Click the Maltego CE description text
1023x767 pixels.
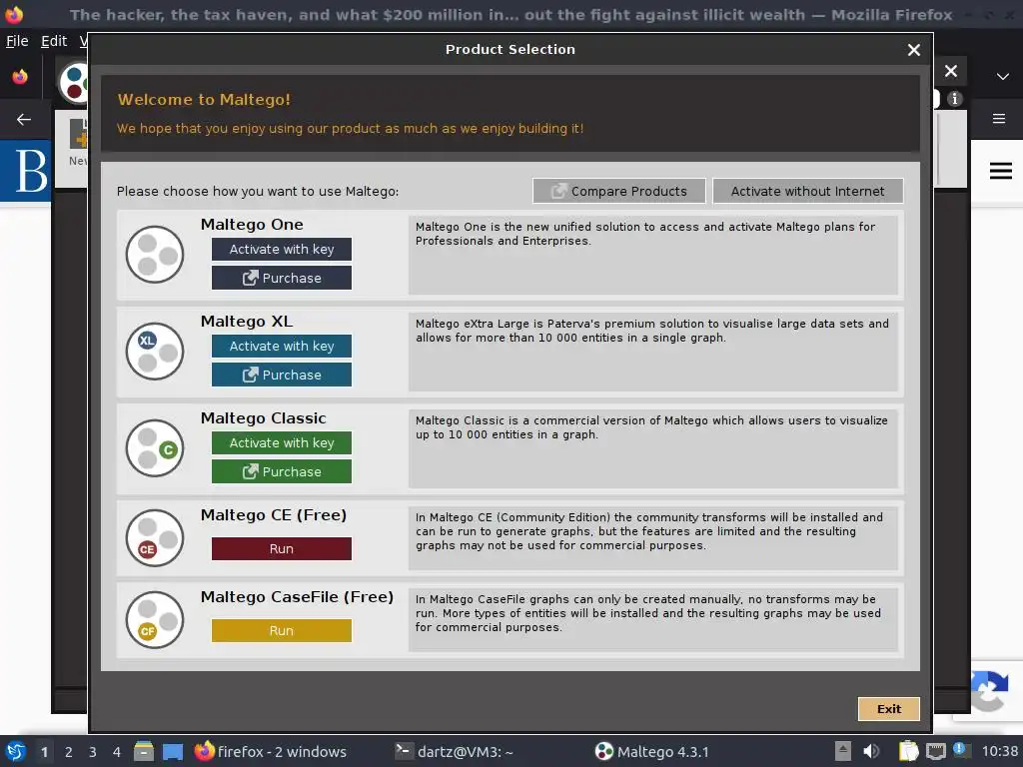coord(649,531)
